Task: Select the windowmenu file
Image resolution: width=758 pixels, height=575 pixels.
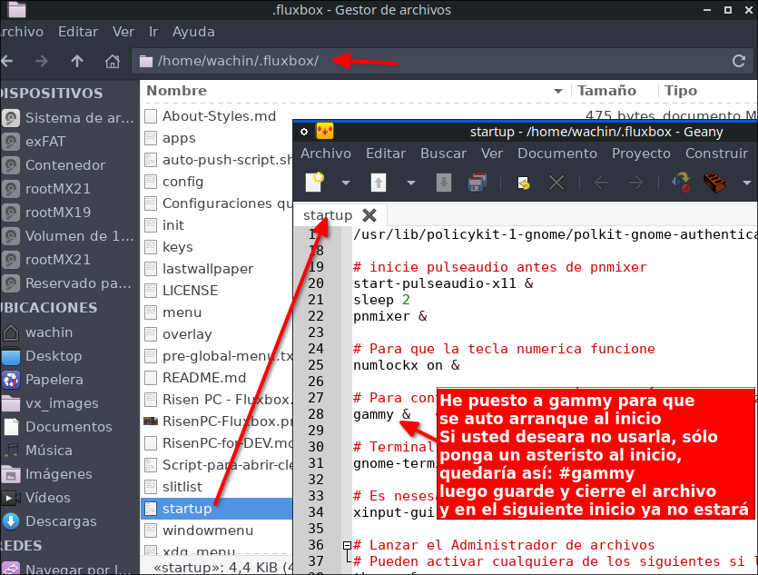Action: coord(208,530)
